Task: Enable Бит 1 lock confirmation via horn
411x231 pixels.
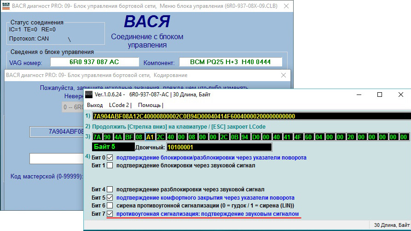Action: tap(110, 166)
